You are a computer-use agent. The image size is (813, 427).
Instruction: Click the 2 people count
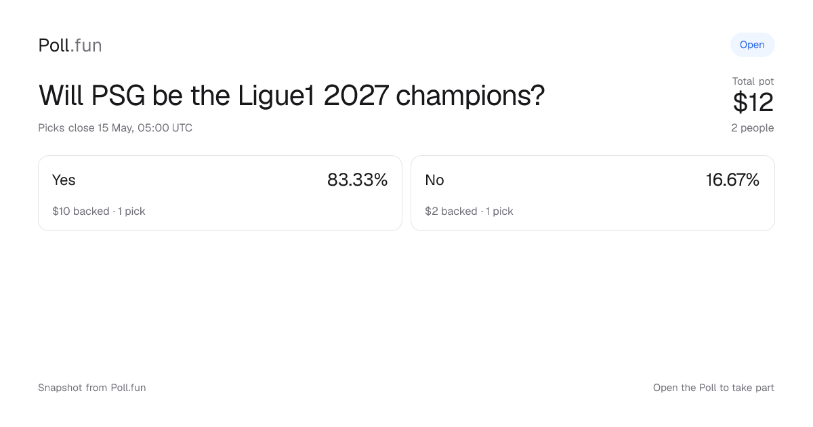click(752, 128)
